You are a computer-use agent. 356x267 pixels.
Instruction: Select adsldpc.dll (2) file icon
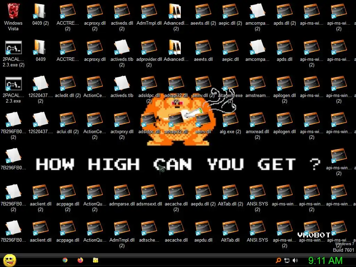click(149, 83)
